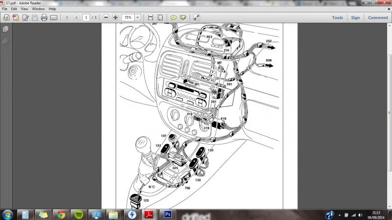The image size is (392, 220).
Task: Add a sticky note comment
Action: (173, 18)
